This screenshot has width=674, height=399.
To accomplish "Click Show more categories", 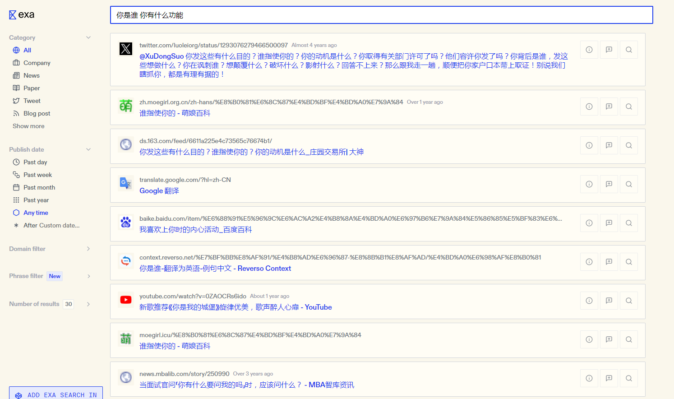I will pos(28,126).
